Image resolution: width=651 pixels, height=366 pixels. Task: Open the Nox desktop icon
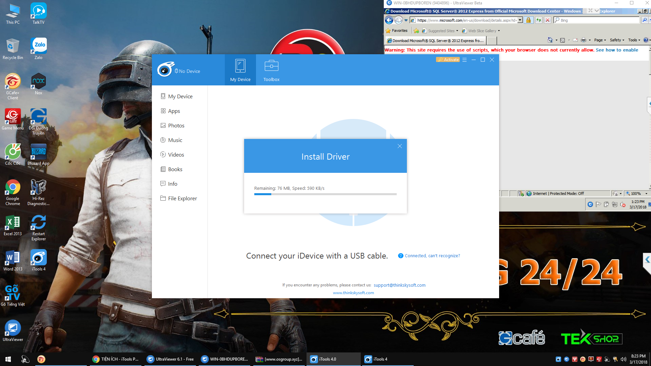[x=39, y=84]
